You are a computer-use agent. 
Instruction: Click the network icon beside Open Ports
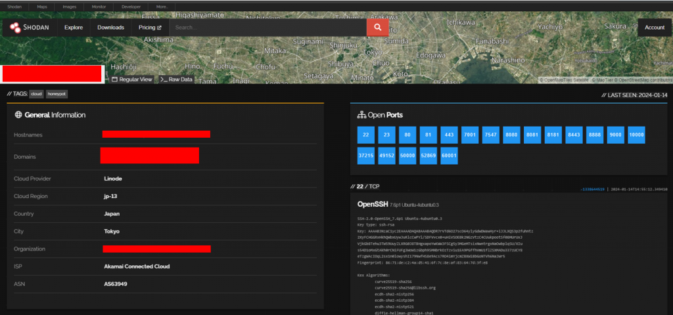[x=360, y=115]
